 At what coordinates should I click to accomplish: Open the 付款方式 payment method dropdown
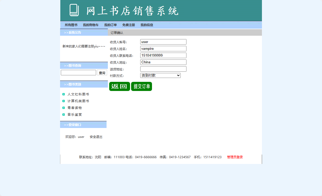pyautogui.click(x=160, y=75)
